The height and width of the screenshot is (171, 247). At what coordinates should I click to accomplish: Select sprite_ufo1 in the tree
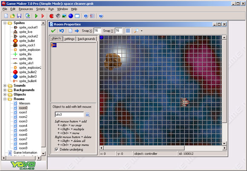(x=26, y=63)
